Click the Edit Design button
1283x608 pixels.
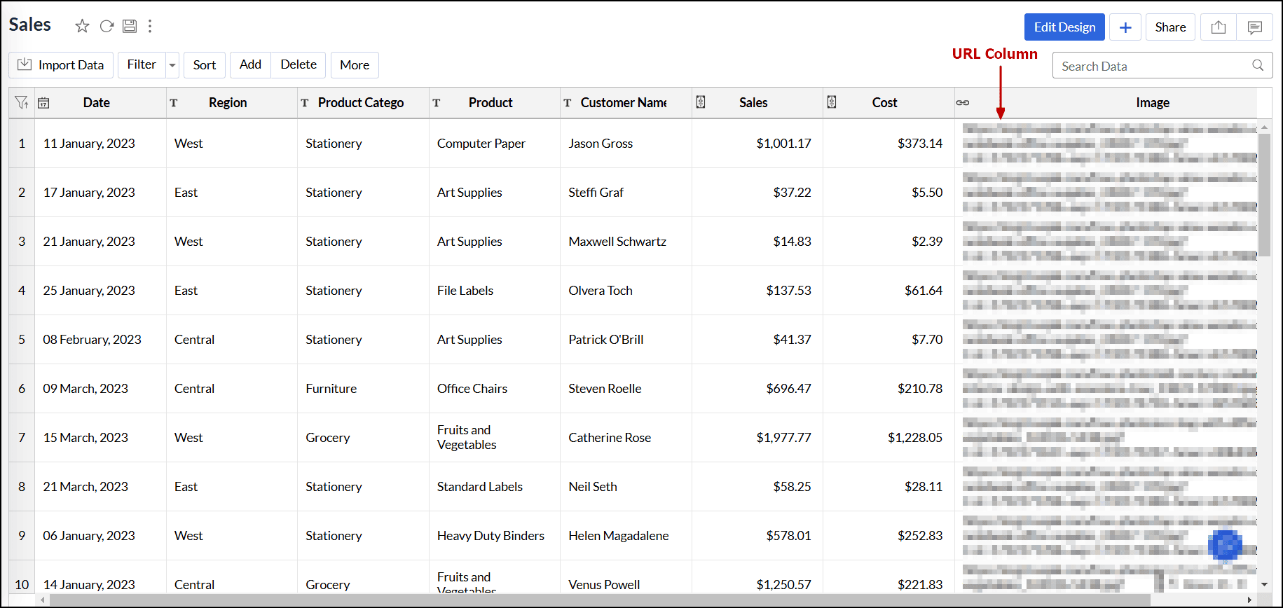pos(1064,27)
